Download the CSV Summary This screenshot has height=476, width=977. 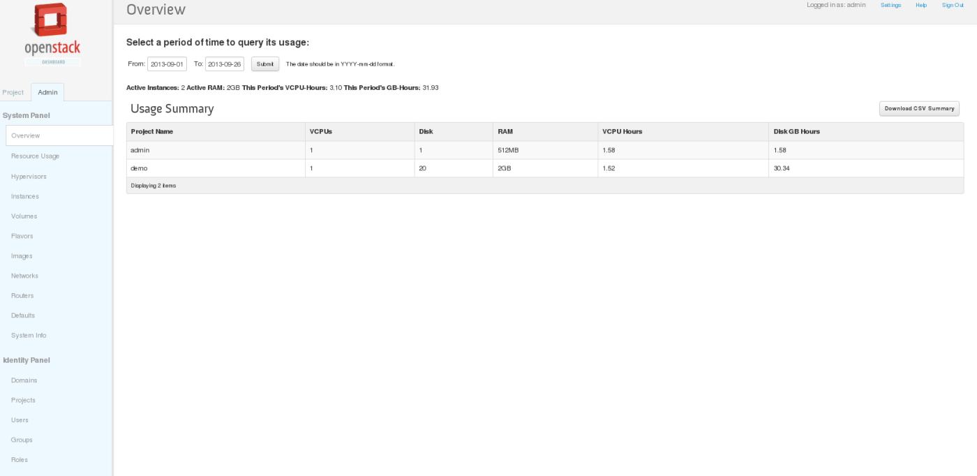point(919,109)
